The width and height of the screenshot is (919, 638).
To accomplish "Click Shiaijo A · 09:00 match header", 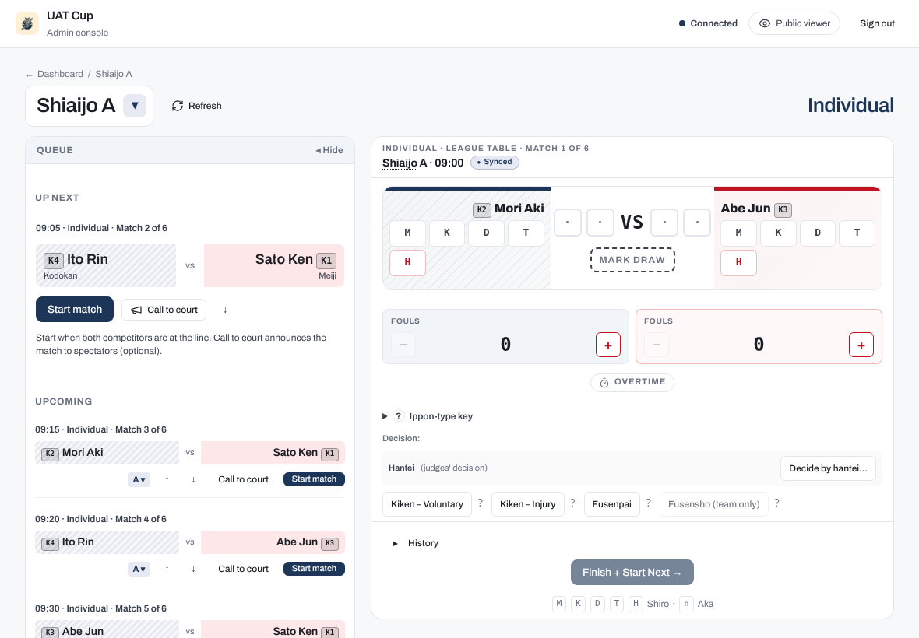I will coord(423,163).
